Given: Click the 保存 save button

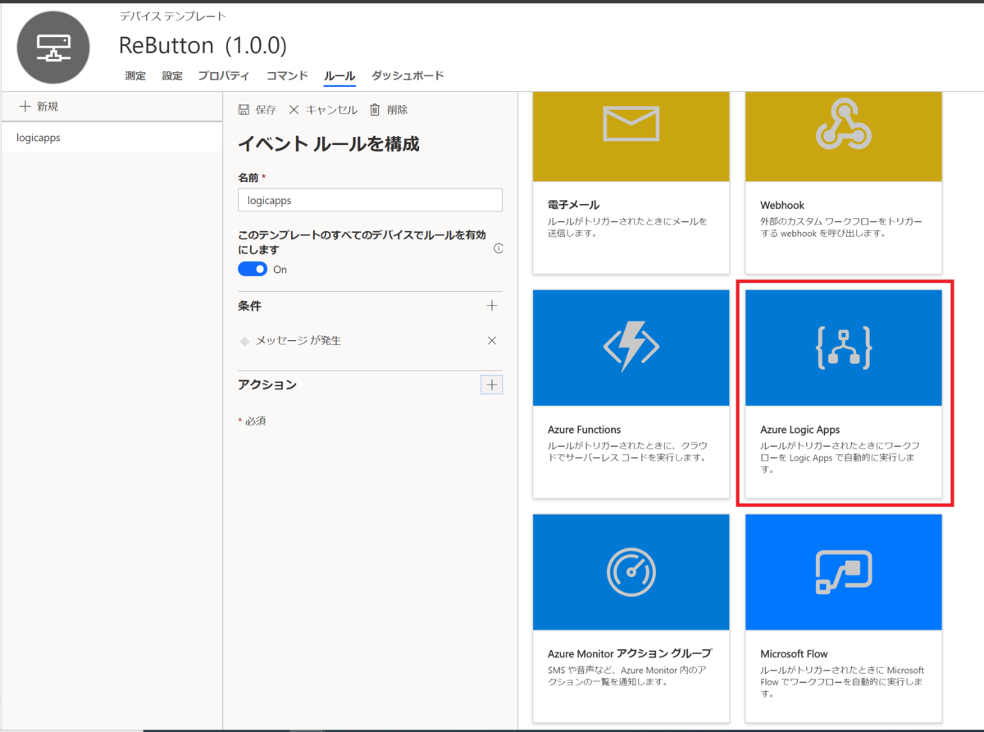Looking at the screenshot, I should click(257, 110).
